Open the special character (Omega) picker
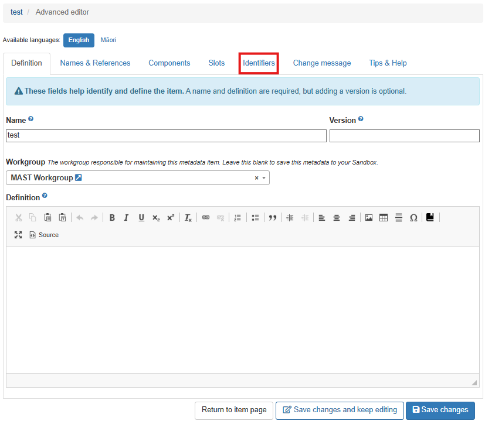 413,218
